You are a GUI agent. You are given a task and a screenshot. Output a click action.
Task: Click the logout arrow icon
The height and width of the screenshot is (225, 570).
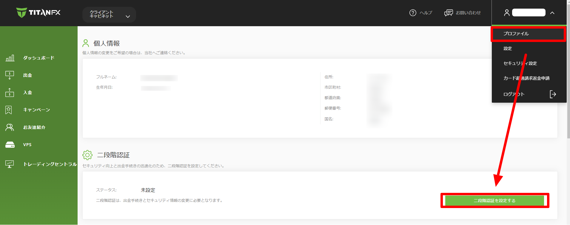(553, 94)
